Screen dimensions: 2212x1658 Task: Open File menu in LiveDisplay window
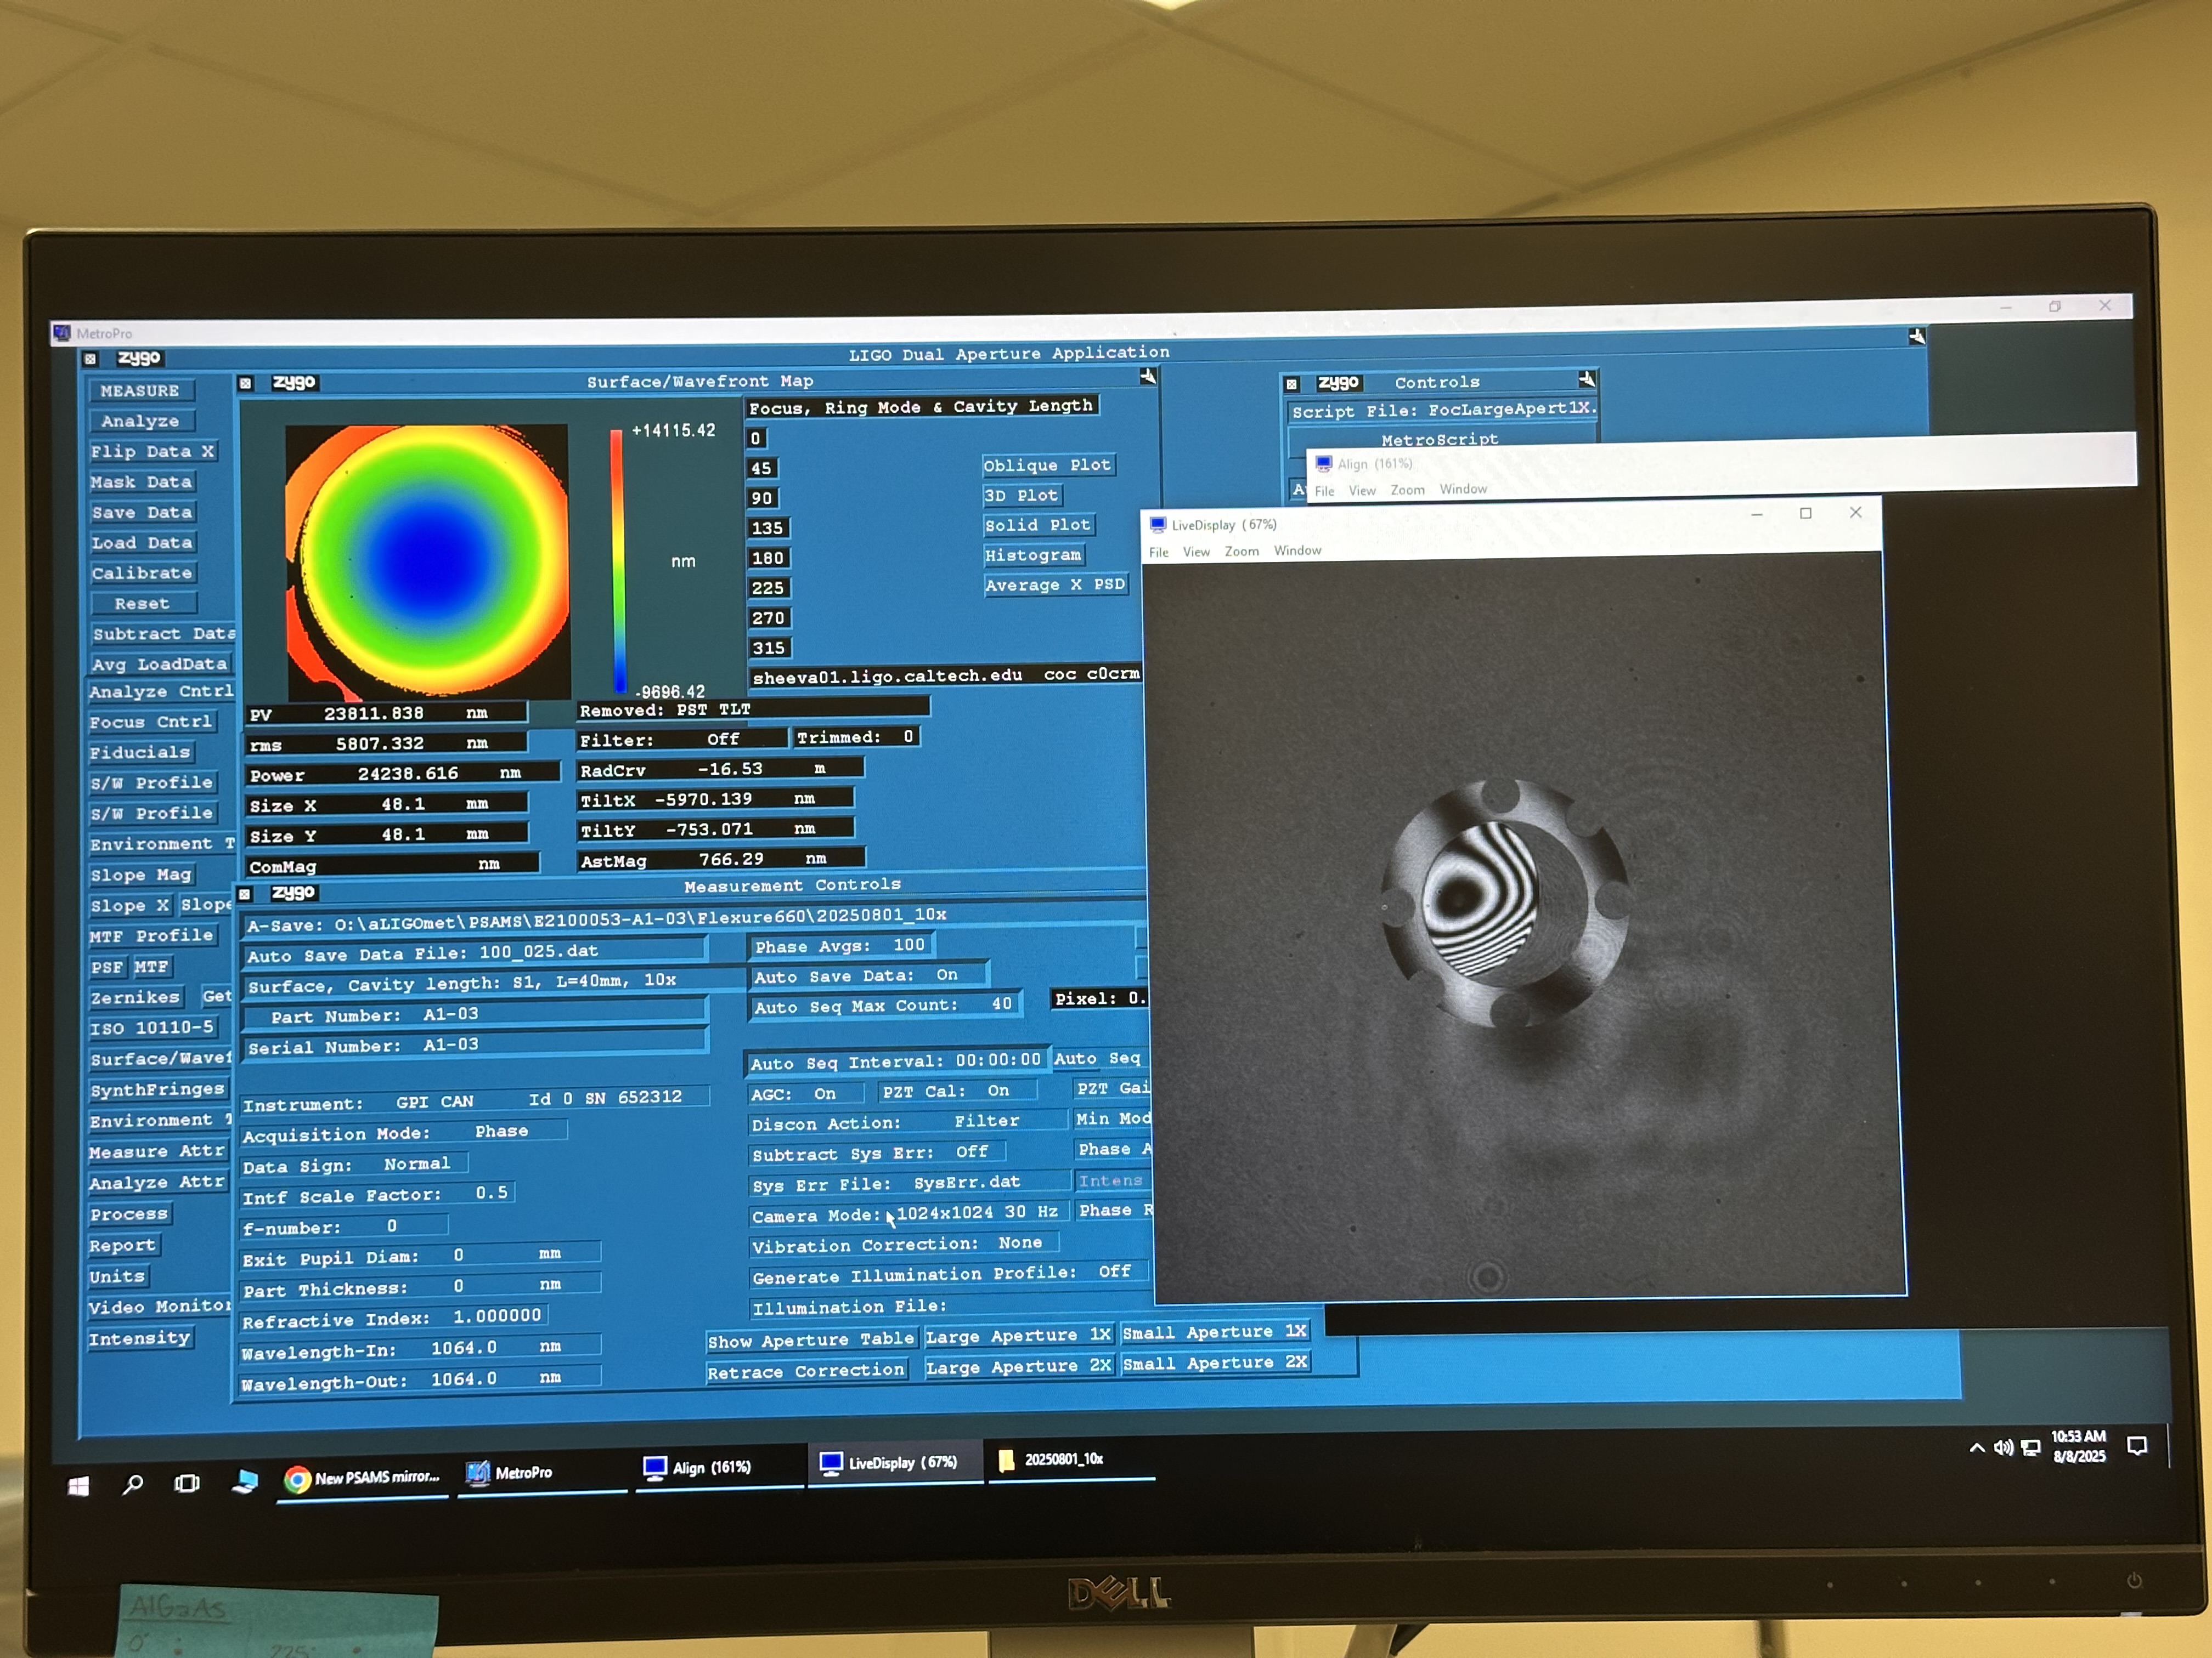coord(1159,553)
